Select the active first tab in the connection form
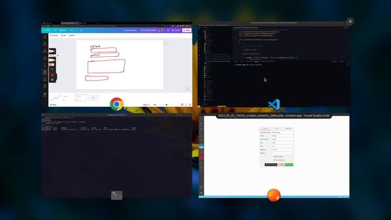Viewport: 391px width, 220px height. tap(265, 128)
